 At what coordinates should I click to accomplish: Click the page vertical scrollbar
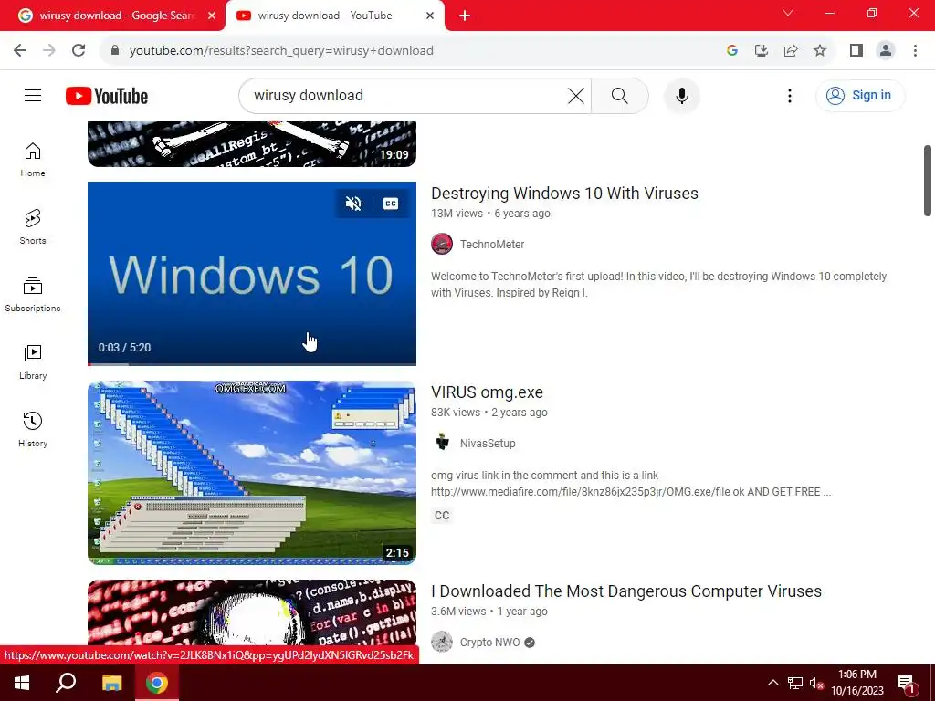tap(928, 181)
